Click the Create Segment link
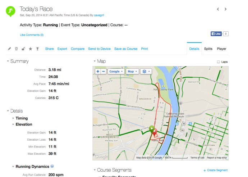Image resolution: width=248 pixels, height=177 pixels. click(x=215, y=170)
